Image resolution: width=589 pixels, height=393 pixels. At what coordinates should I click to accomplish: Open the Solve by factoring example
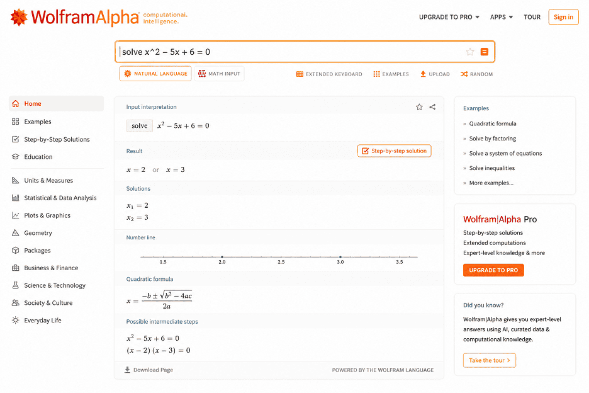tap(493, 139)
